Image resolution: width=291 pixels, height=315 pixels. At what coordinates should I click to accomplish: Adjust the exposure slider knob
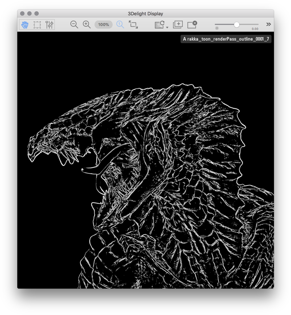[237, 24]
